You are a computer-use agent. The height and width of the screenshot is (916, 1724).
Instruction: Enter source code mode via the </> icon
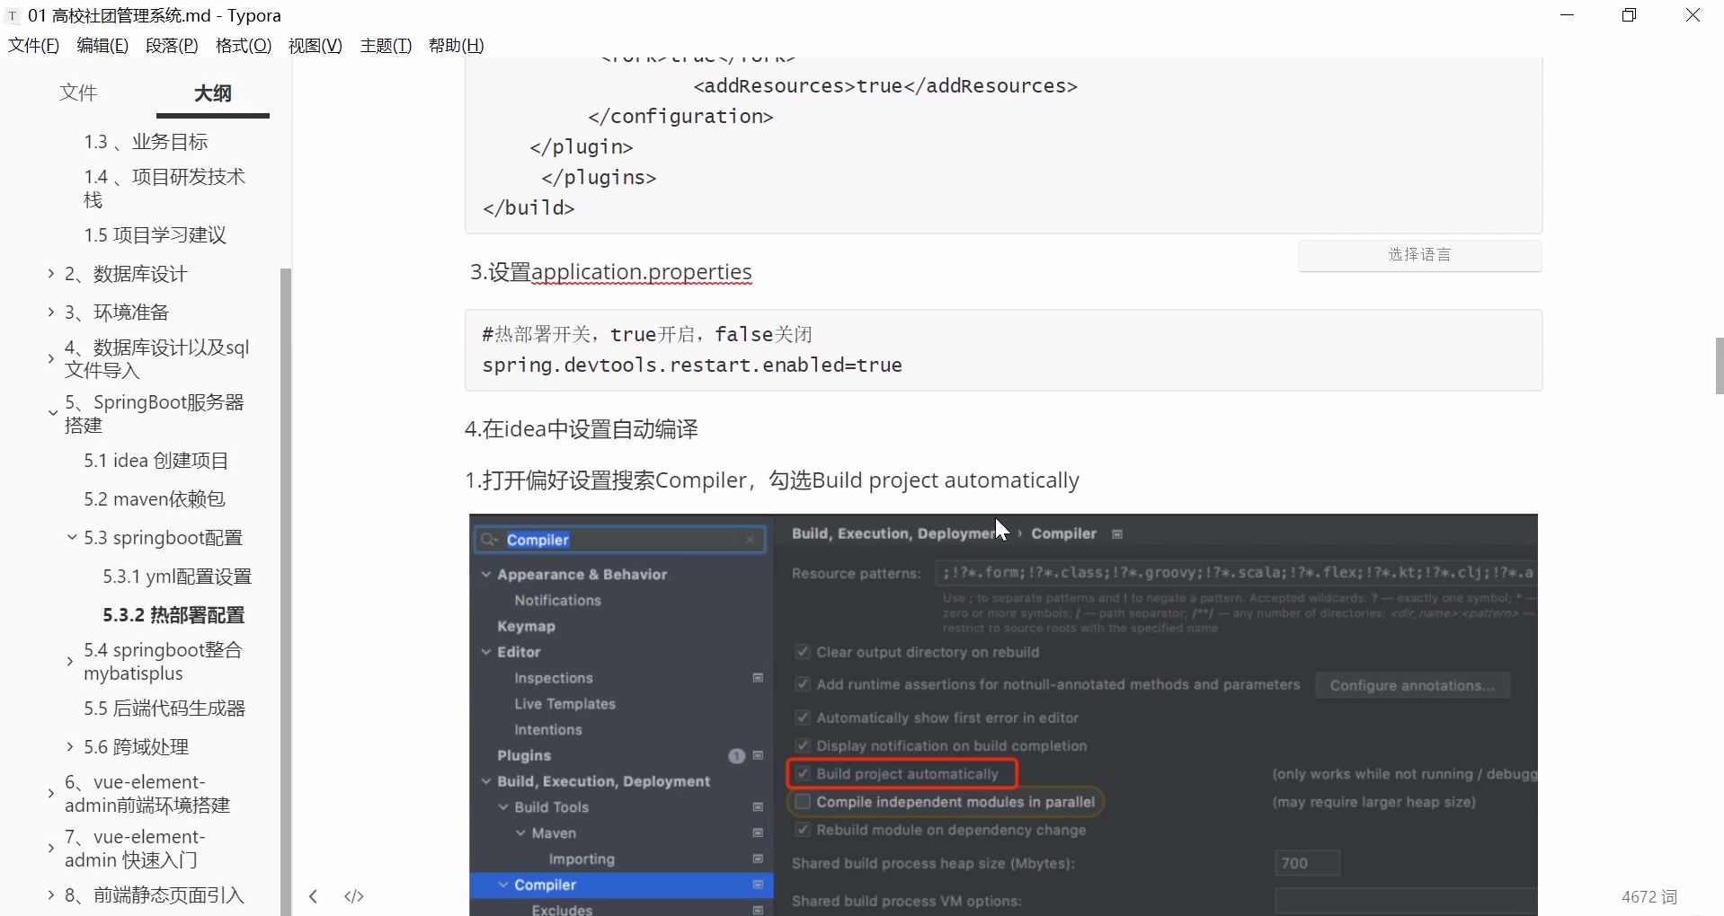click(353, 895)
